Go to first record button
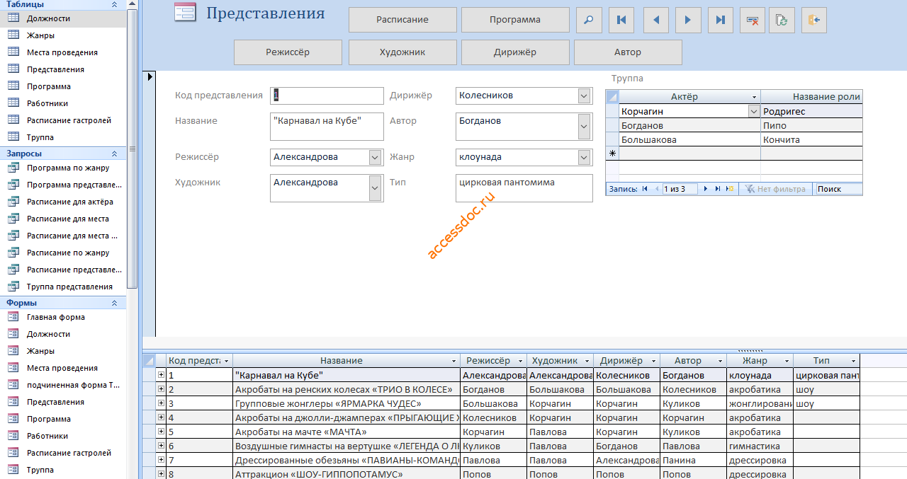 [x=621, y=20]
